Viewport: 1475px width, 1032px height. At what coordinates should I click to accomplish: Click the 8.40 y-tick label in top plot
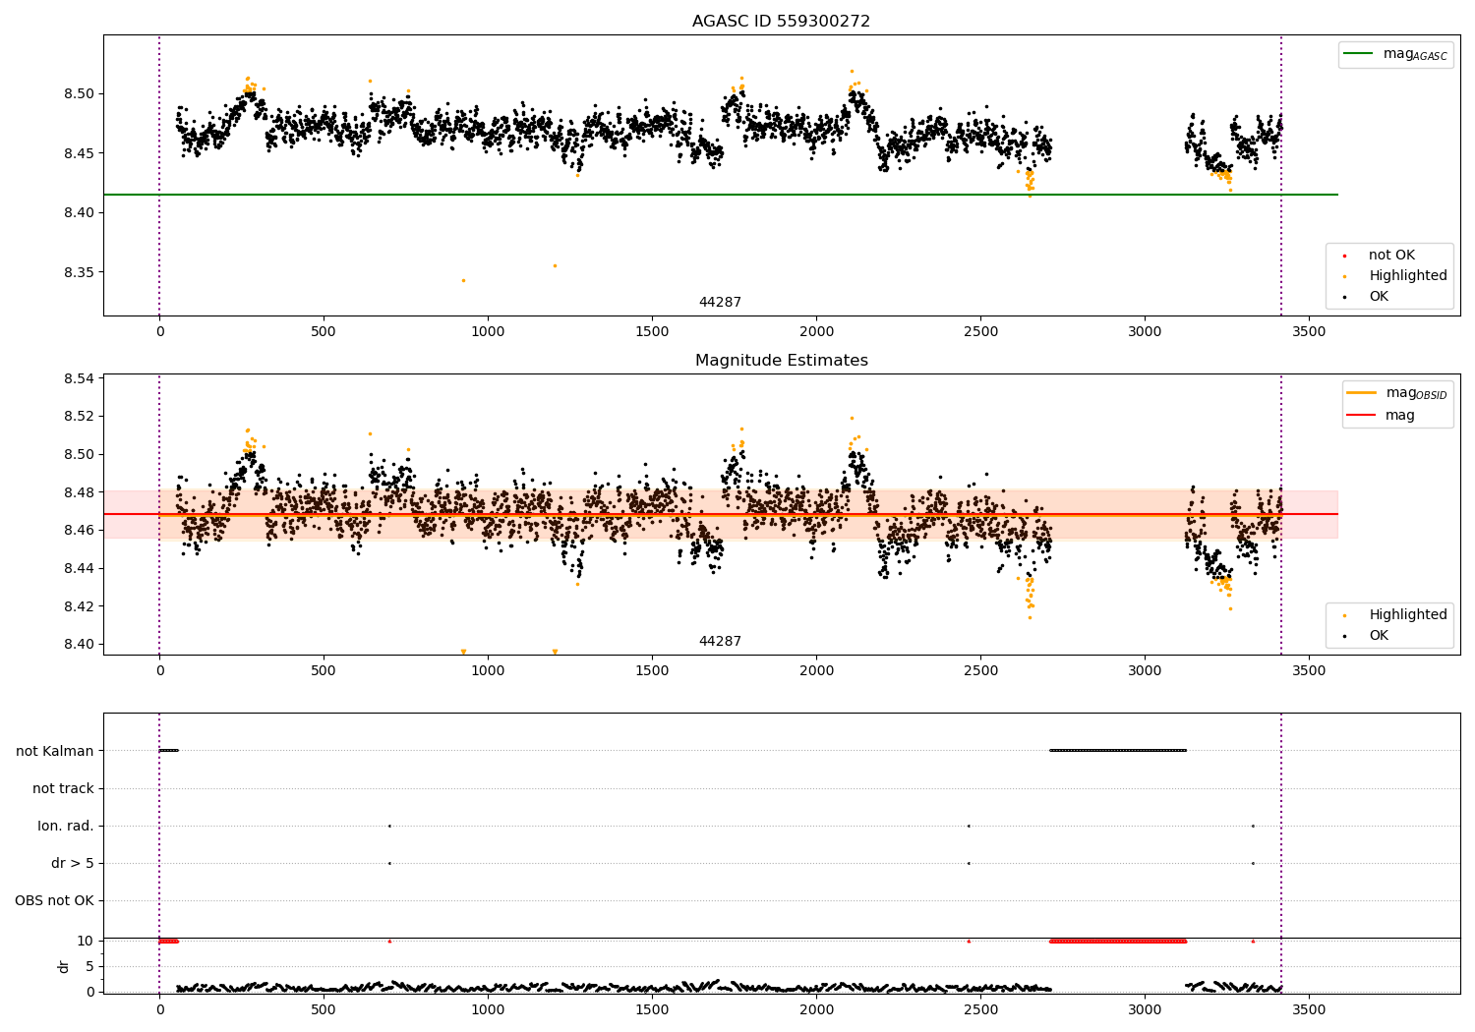pyautogui.click(x=78, y=213)
